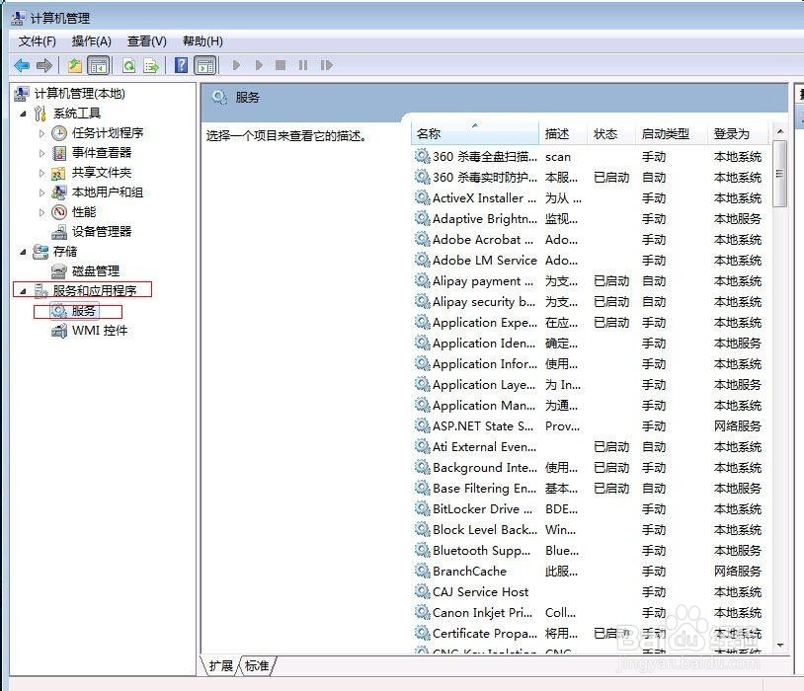This screenshot has width=804, height=691.
Task: Click the Stop Service toolbar icon
Action: [x=281, y=65]
